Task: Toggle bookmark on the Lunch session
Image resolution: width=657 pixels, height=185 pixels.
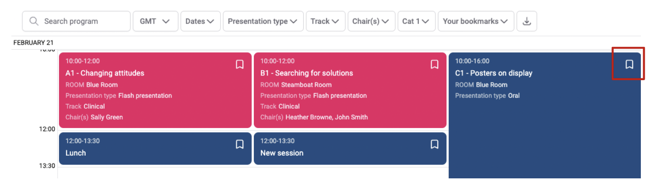Action: click(240, 144)
